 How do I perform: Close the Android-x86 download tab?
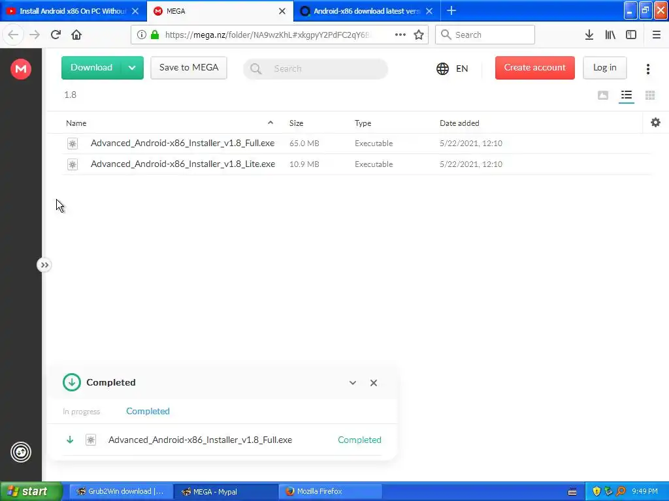point(429,11)
